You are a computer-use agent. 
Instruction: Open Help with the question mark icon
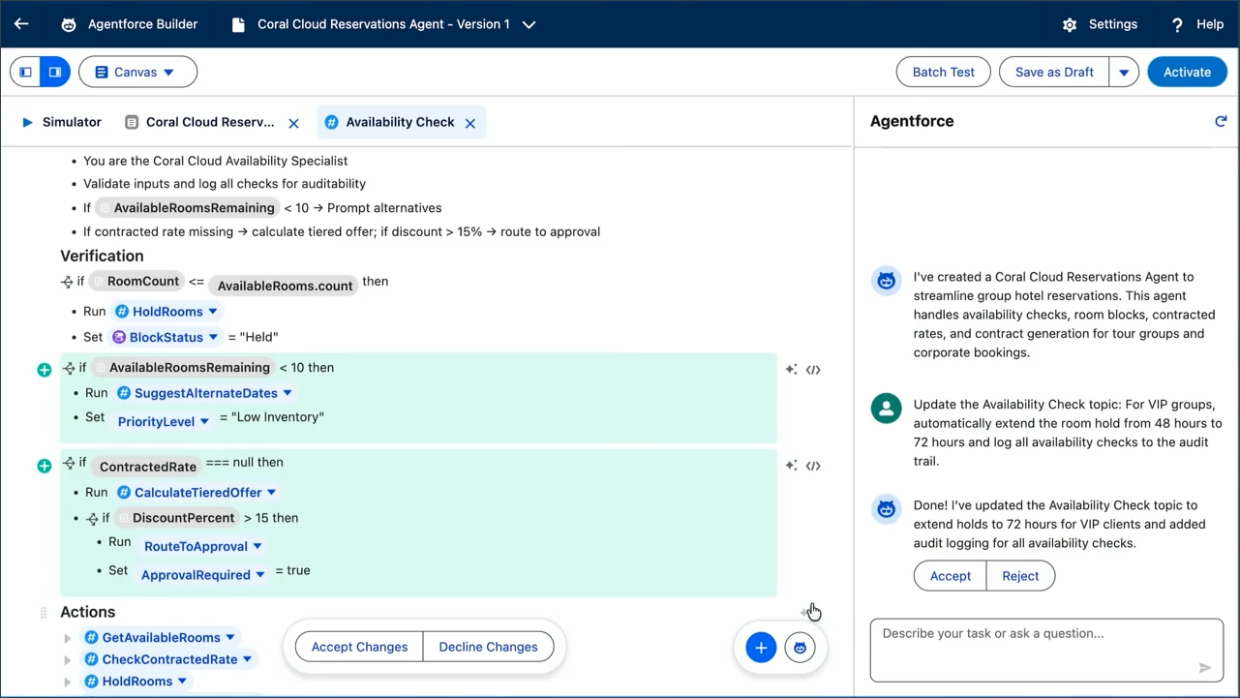(x=1177, y=25)
